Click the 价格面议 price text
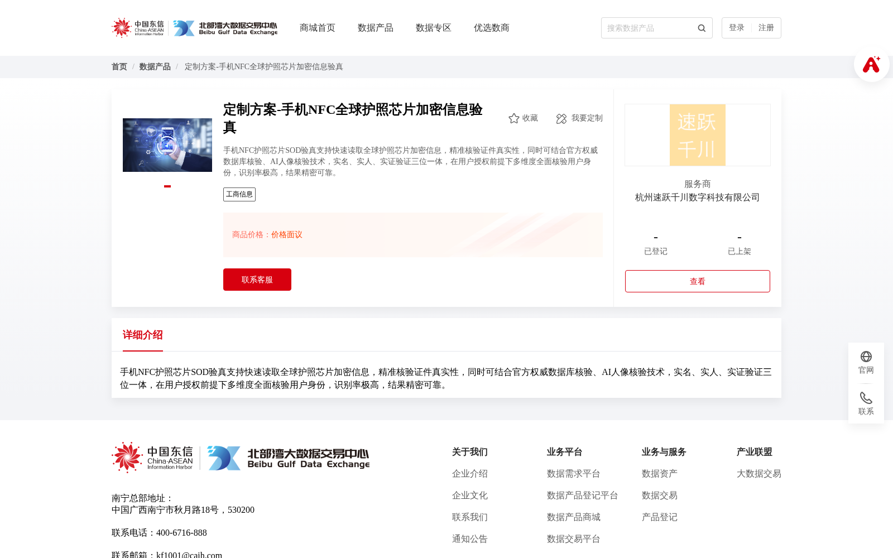The width and height of the screenshot is (893, 558). (287, 235)
